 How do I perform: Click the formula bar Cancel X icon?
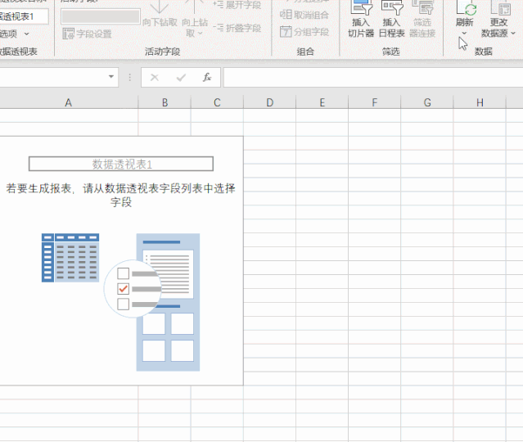pos(155,78)
